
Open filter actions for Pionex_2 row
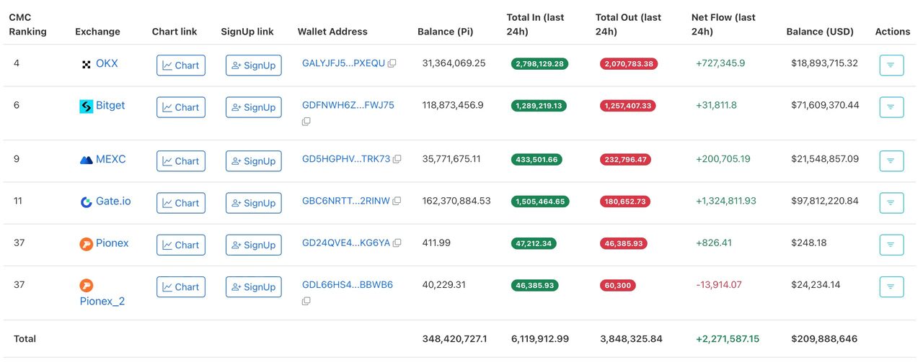891,286
